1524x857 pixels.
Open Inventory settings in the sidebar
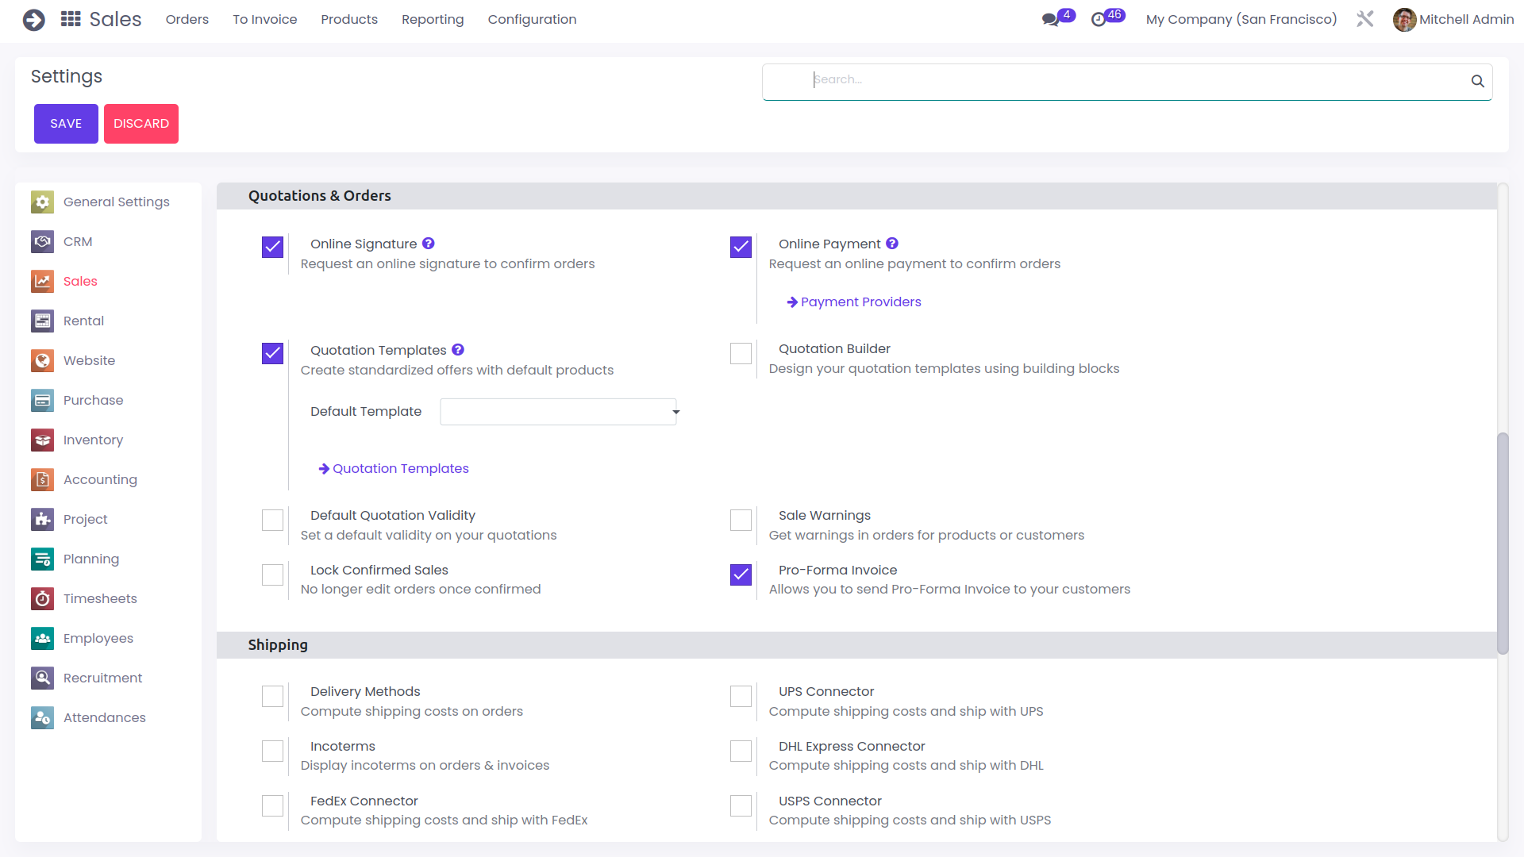coord(93,440)
